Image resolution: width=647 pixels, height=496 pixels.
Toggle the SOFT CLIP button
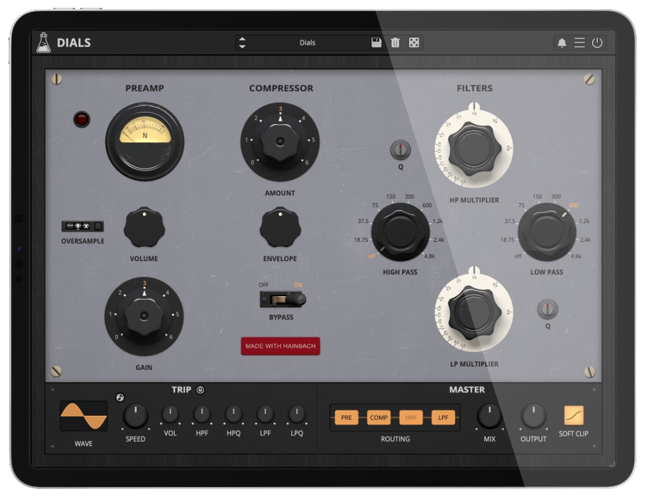point(573,416)
